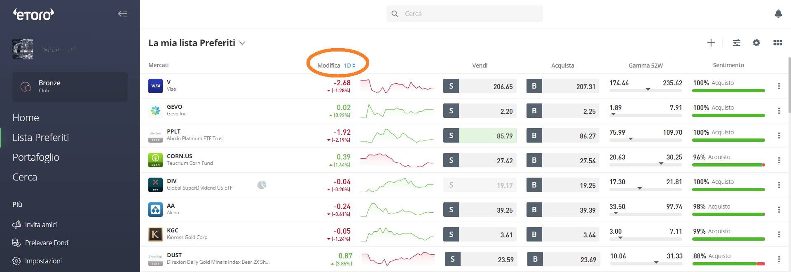Sell KGC at 3.61
This screenshot has width=791, height=272.
pos(480,234)
